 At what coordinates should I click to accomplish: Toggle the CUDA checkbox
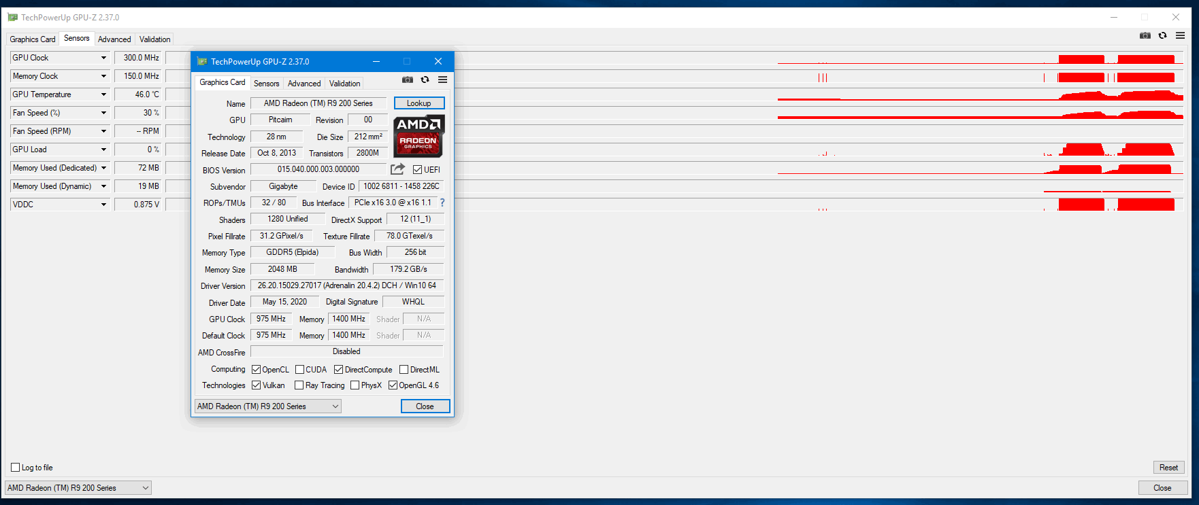[300, 370]
